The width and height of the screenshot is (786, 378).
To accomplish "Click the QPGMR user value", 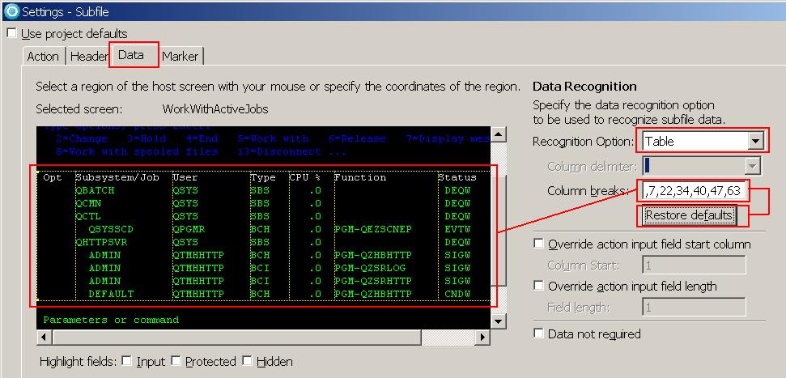I will (x=189, y=230).
